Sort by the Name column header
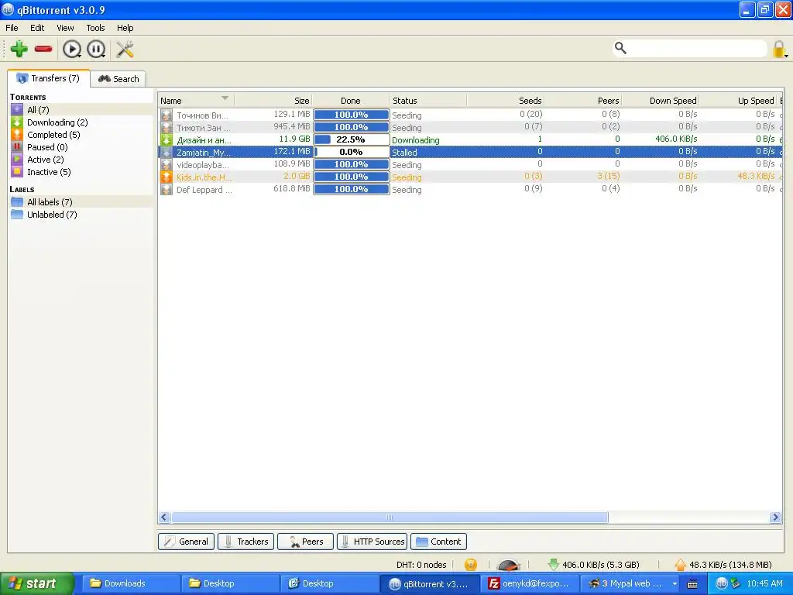 pyautogui.click(x=196, y=101)
